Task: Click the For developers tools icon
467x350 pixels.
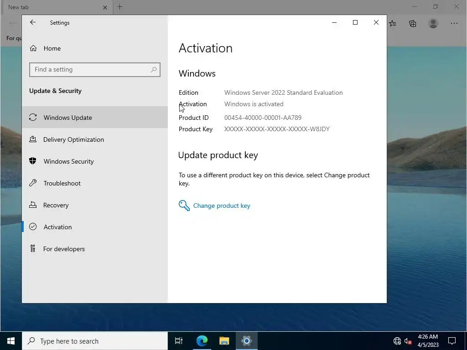Action: pyautogui.click(x=33, y=248)
